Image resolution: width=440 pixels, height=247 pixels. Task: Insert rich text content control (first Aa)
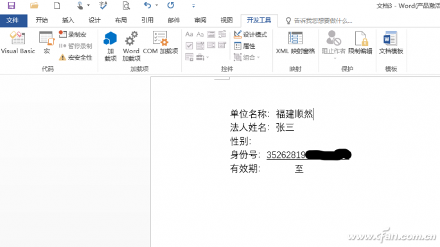[x=189, y=34]
